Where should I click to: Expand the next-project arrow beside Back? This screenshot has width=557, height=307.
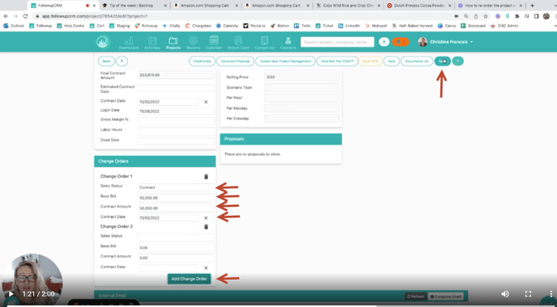(121, 61)
